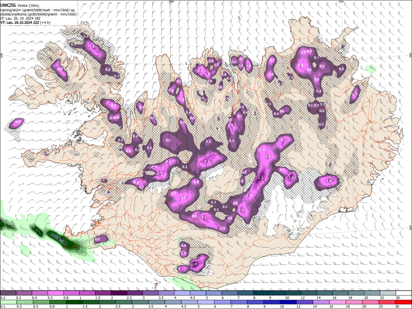Click the '1.5' label in the upper legend row
The height and width of the screenshot is (309, 412).
click(98, 298)
